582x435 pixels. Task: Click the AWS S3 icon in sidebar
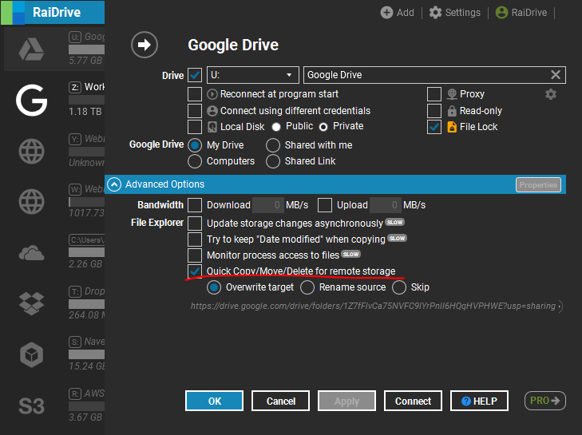click(x=31, y=405)
